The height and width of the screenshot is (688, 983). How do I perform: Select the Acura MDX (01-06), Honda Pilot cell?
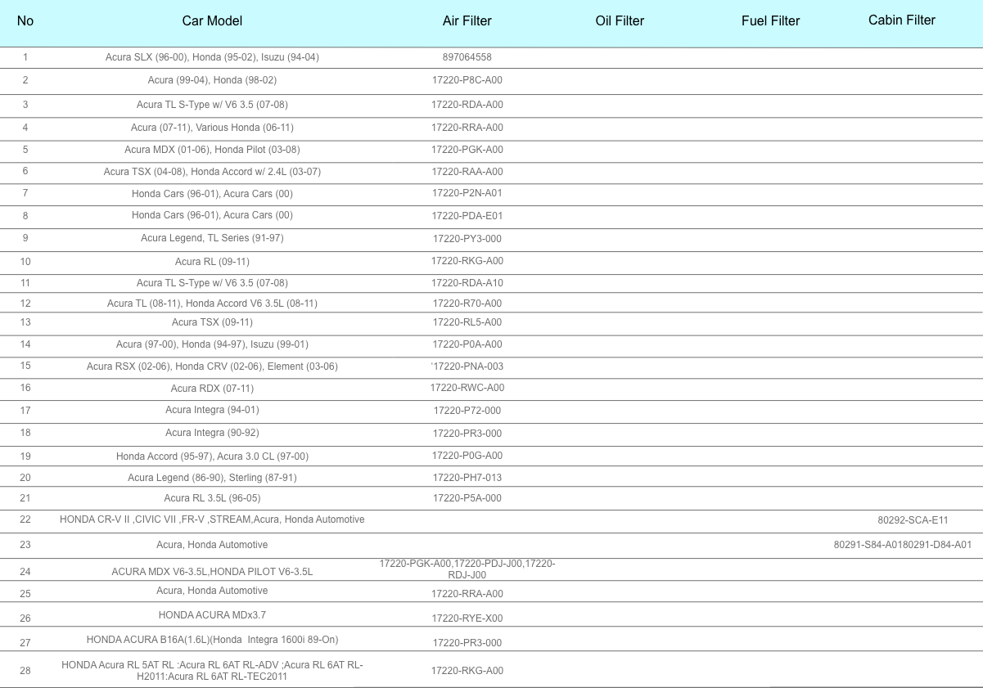[212, 150]
